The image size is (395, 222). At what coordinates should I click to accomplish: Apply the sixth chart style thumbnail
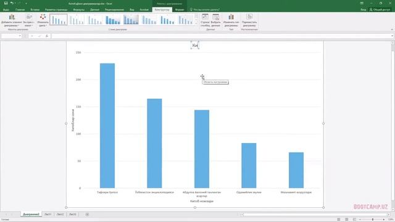(149, 20)
